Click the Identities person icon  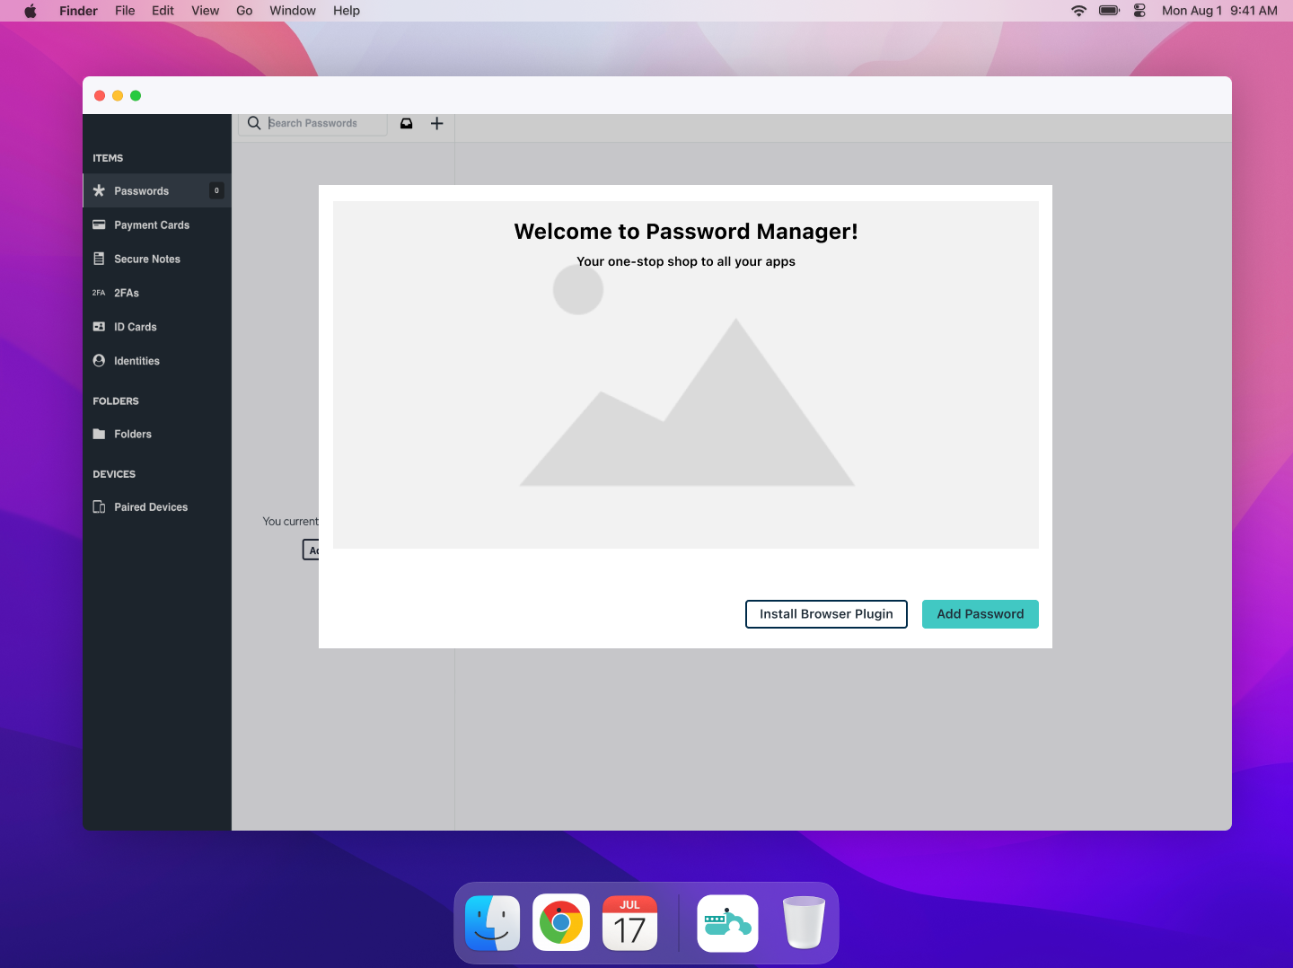click(x=99, y=360)
